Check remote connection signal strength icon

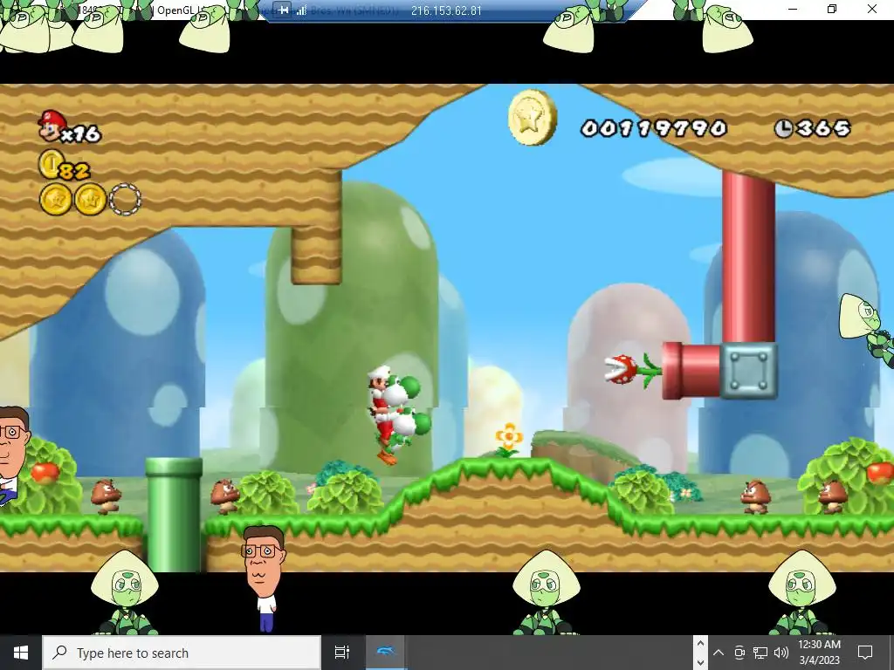pyautogui.click(x=301, y=10)
